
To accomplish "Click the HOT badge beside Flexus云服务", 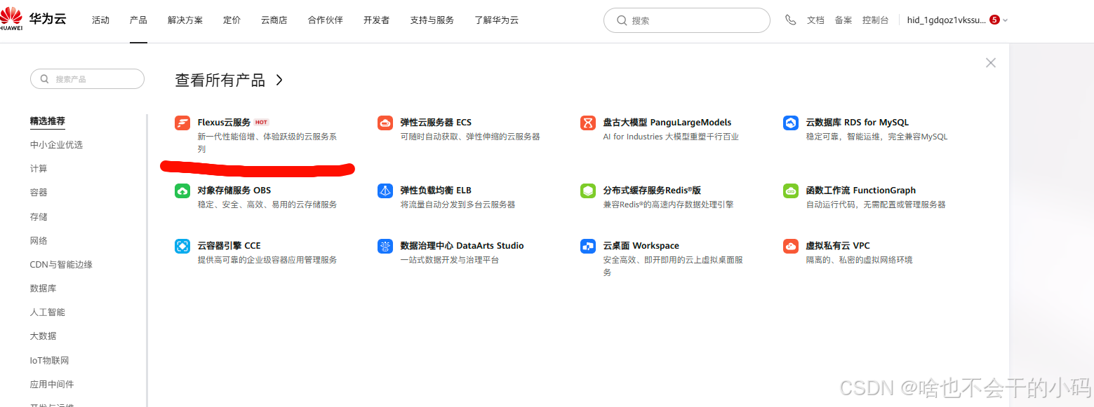I will pos(262,123).
